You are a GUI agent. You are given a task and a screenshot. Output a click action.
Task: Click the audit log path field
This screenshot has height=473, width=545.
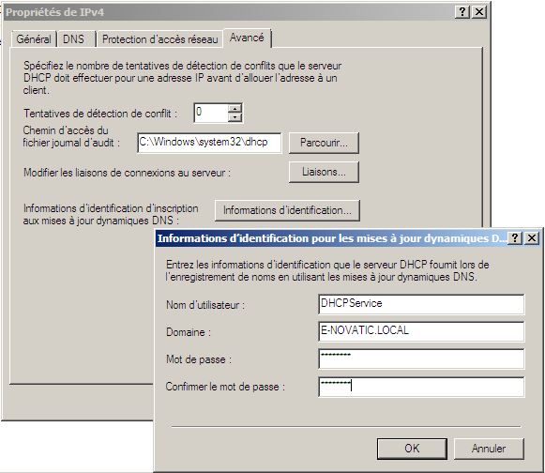coord(209,143)
